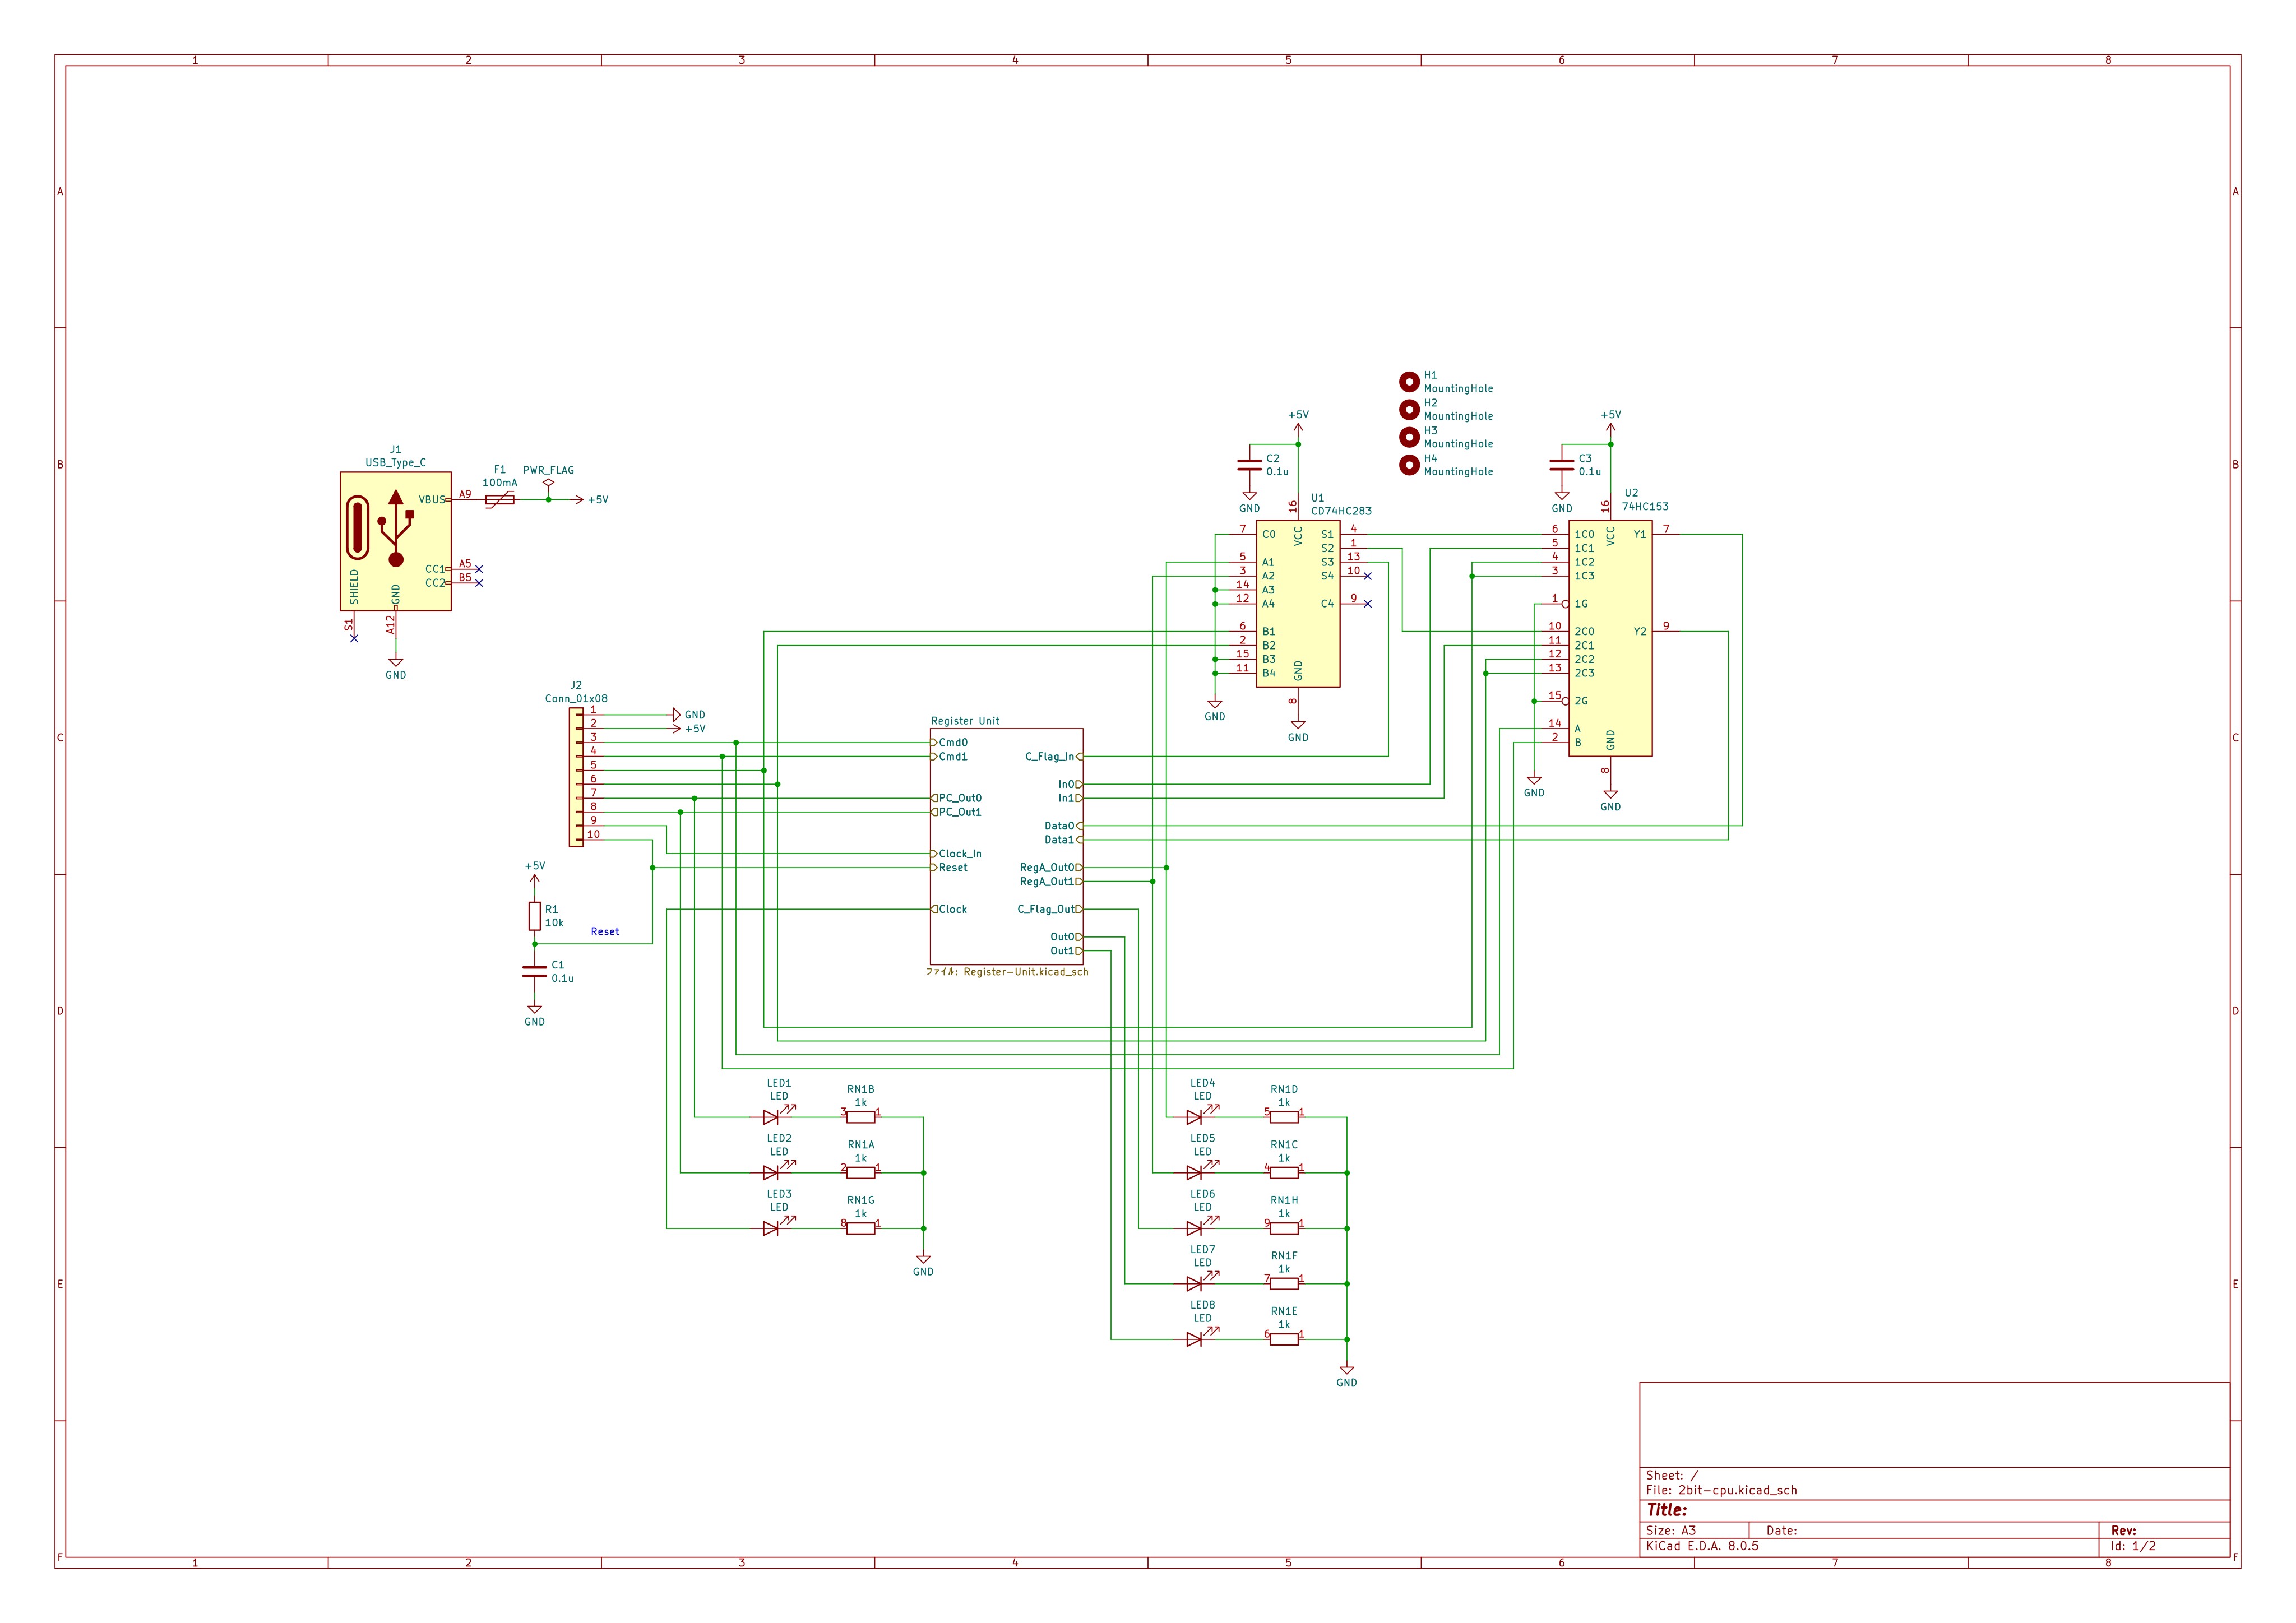Click the H3 MountingHole symbol
The height and width of the screenshot is (1623, 2296).
pyautogui.click(x=1409, y=437)
